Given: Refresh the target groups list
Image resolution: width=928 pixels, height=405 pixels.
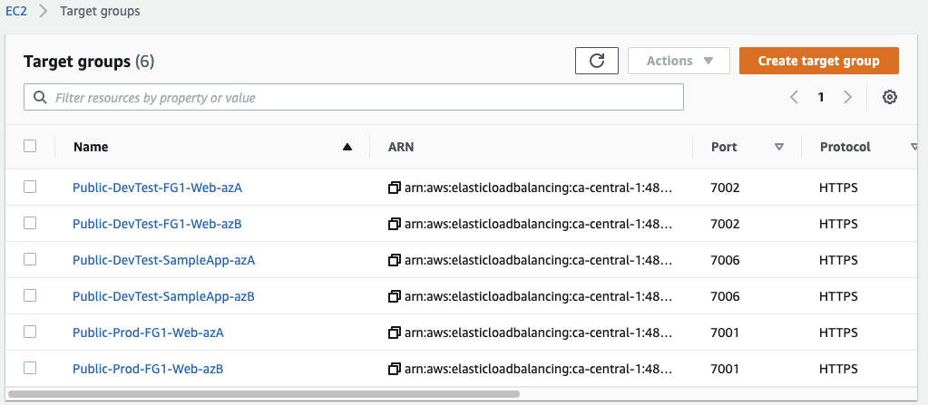Looking at the screenshot, I should [597, 61].
